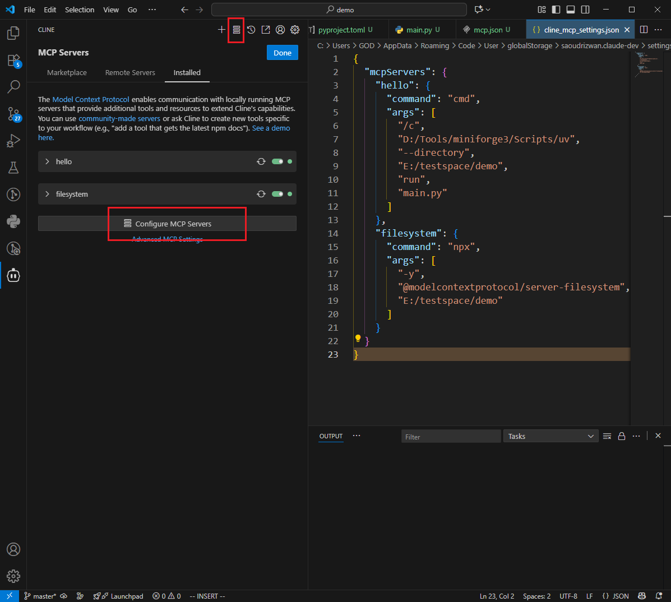
Task: Open Cline MCP Servers icon in header
Action: click(x=236, y=30)
